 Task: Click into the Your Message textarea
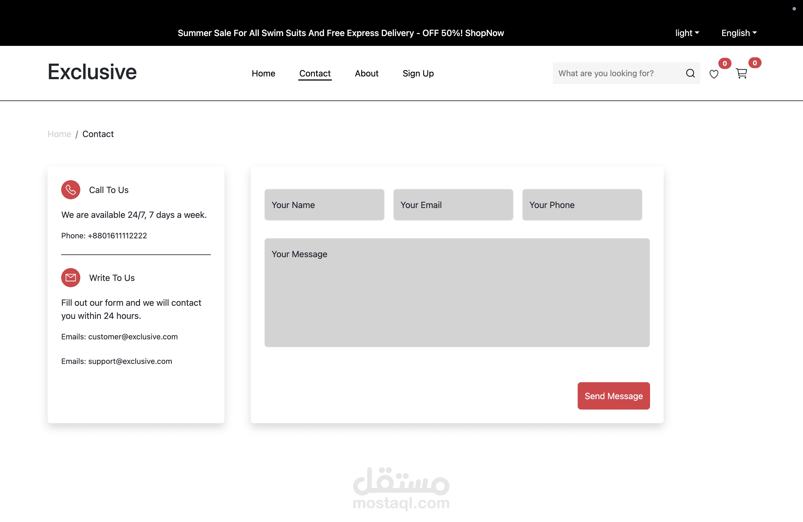tap(457, 292)
